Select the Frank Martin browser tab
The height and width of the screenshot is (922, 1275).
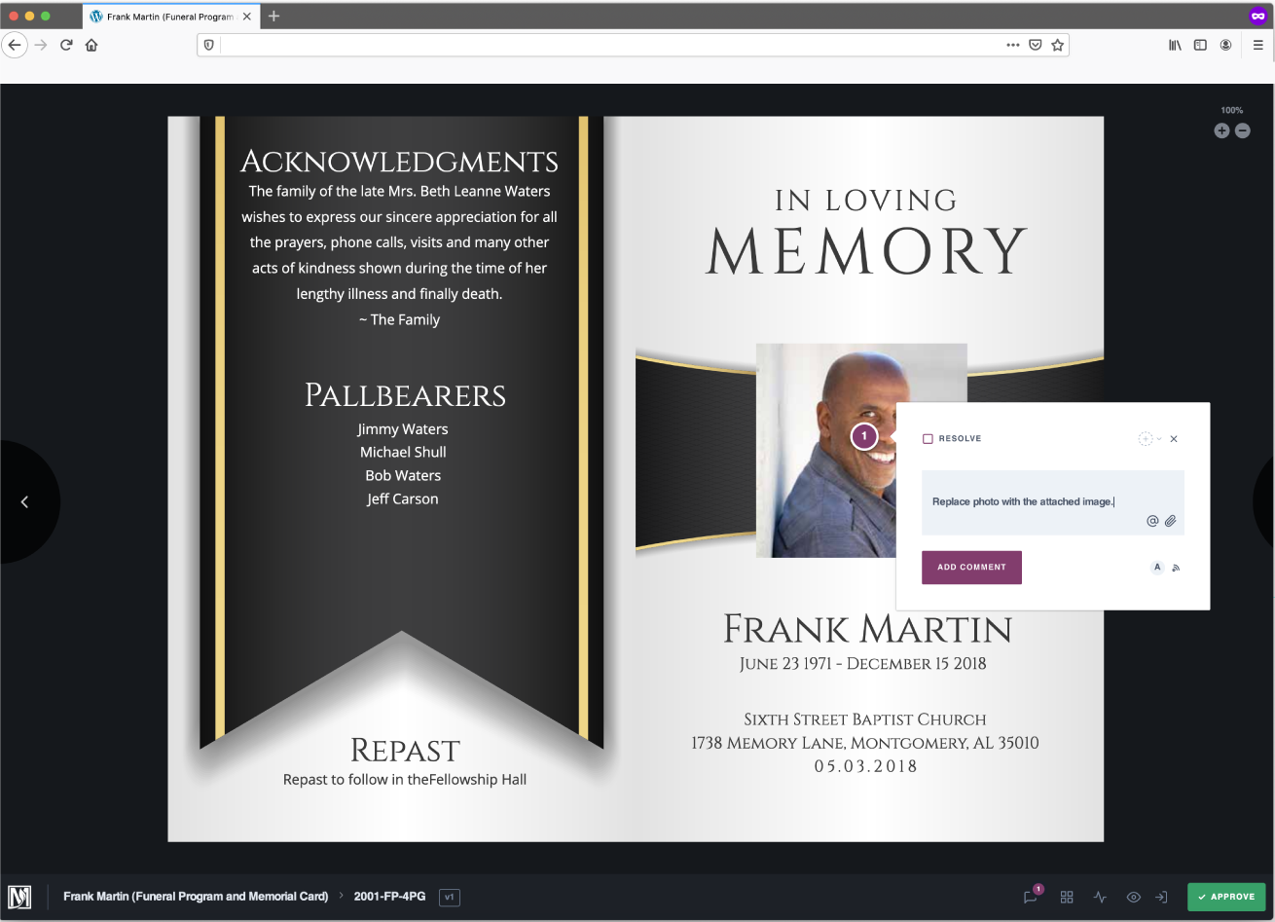click(170, 17)
